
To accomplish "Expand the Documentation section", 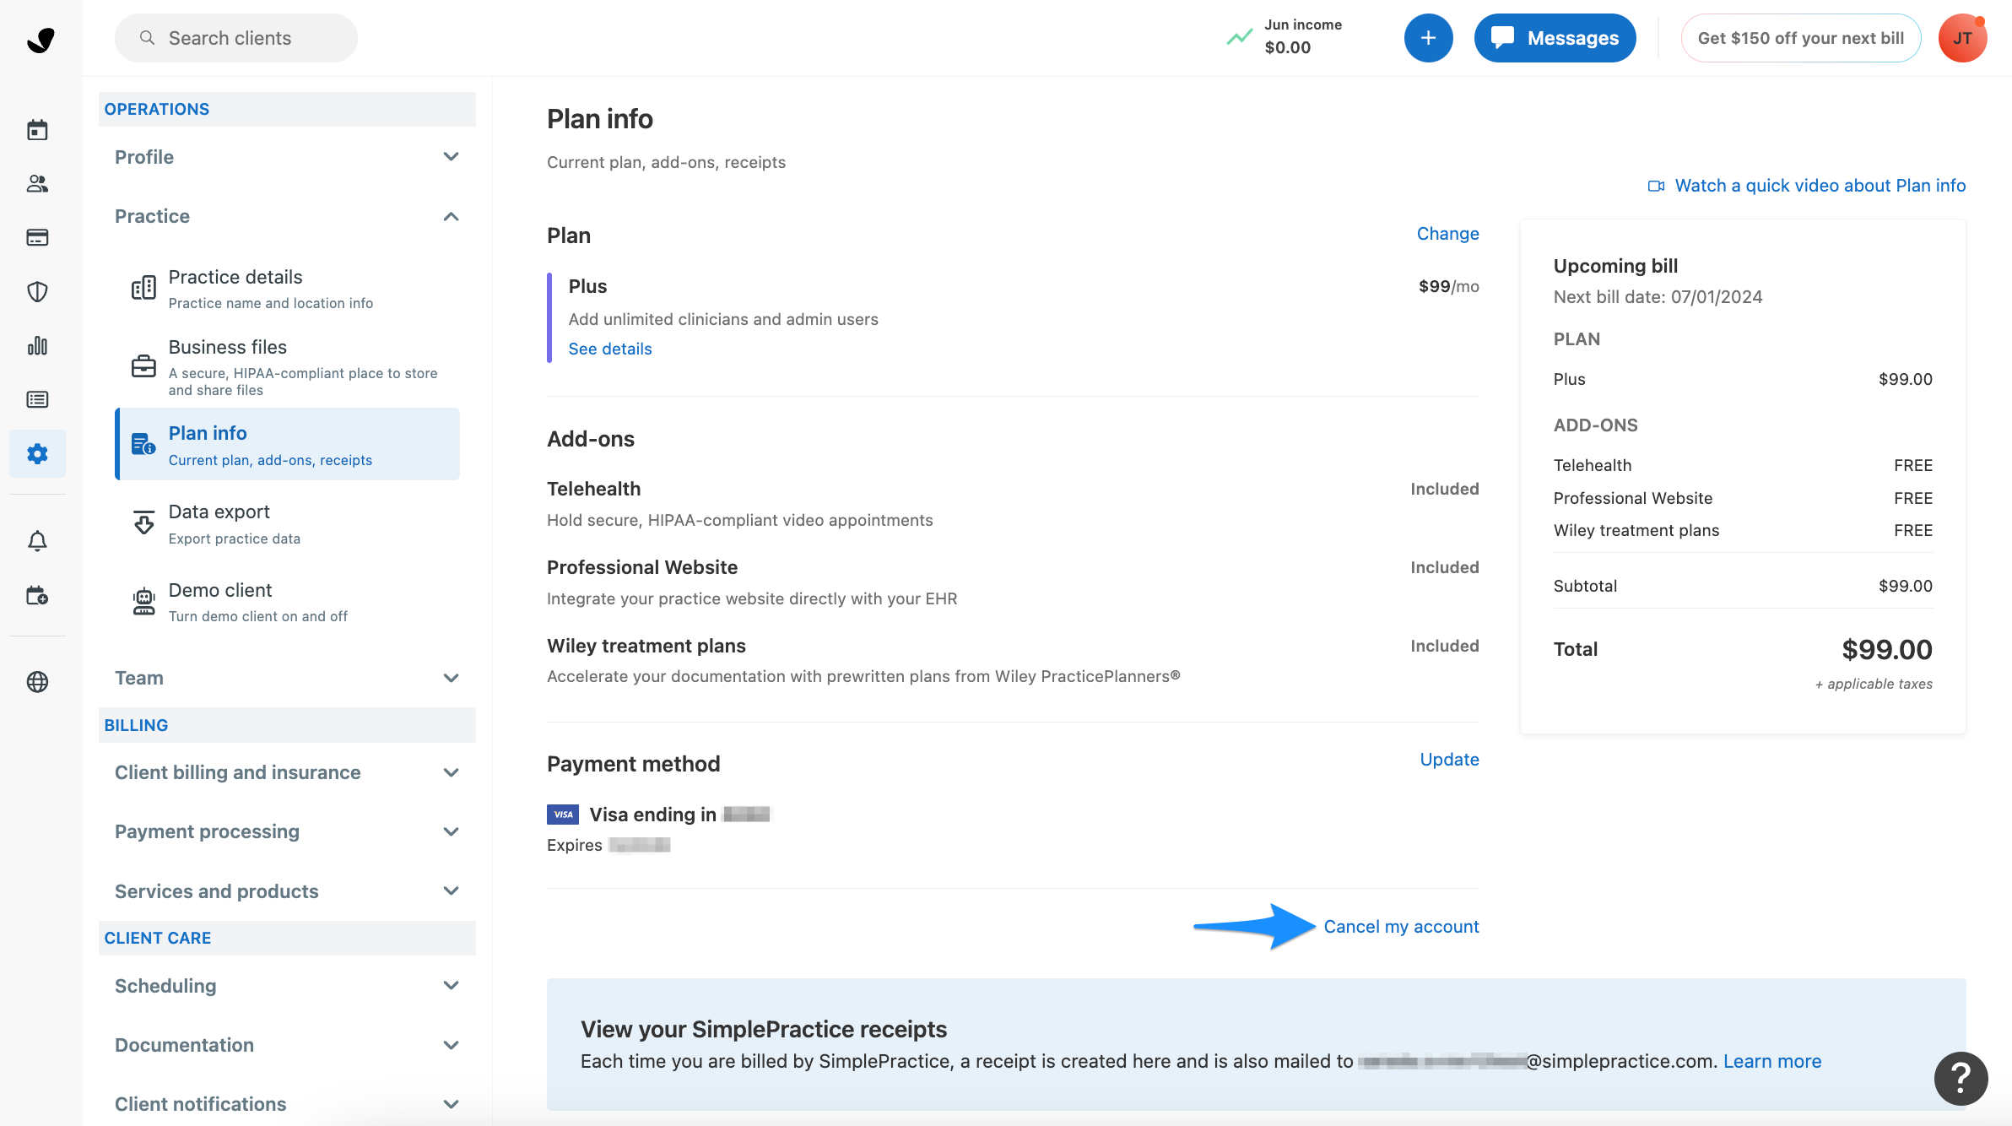I will click(287, 1045).
